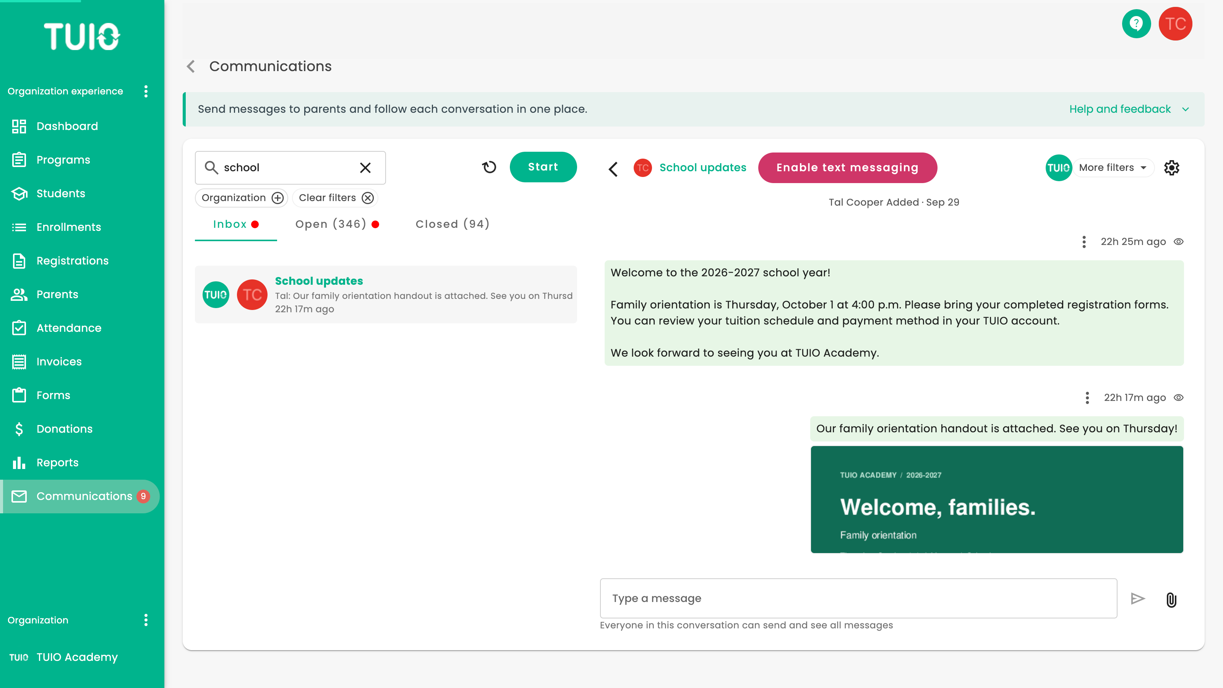1223x688 pixels.
Task: Open Organization experience three-dot menu
Action: (146, 91)
